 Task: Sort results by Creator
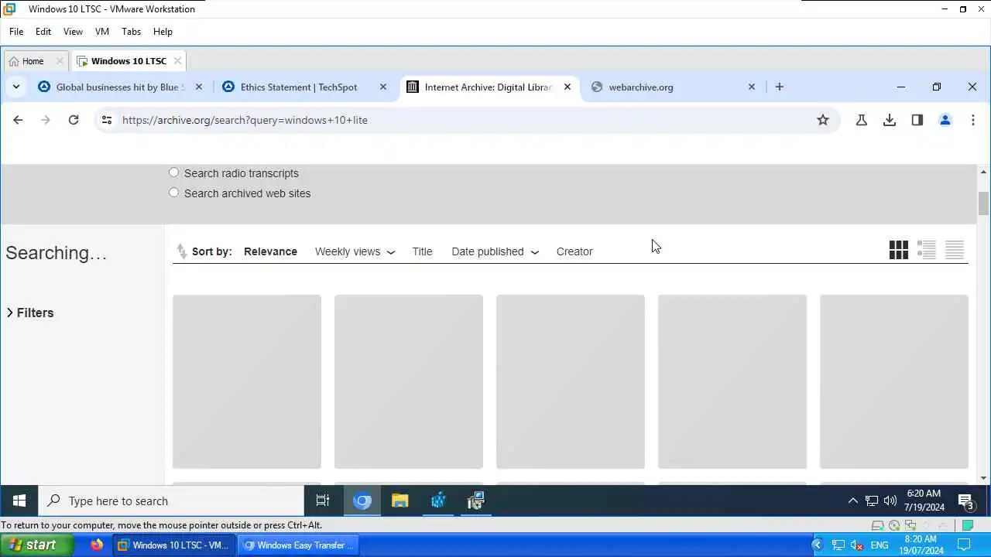(574, 251)
